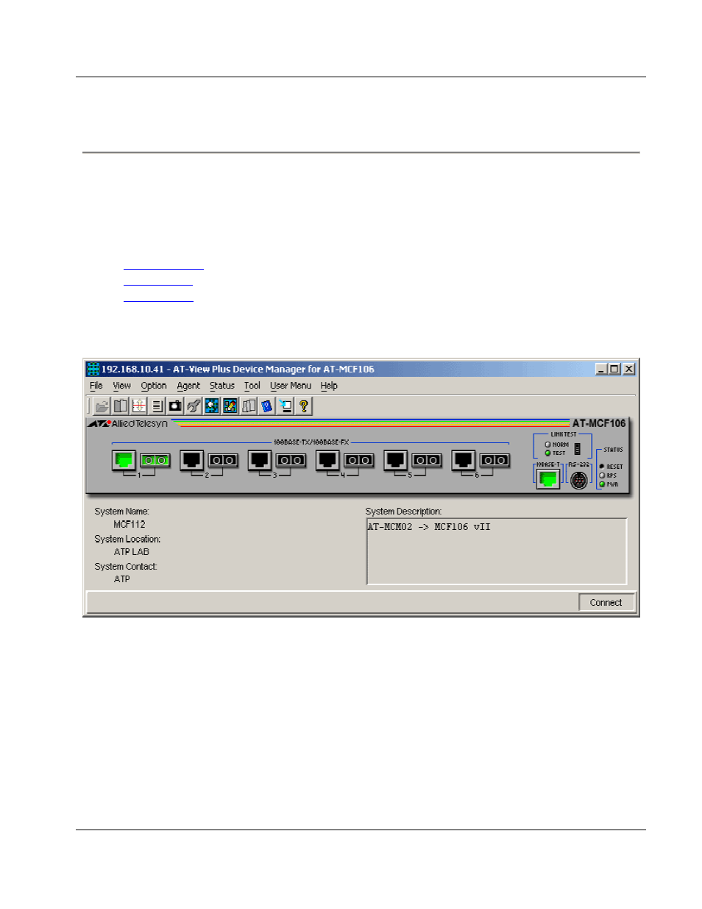Viewport: 702px width, 909px height.
Task: Click the RPS status LED
Action: [x=602, y=475]
